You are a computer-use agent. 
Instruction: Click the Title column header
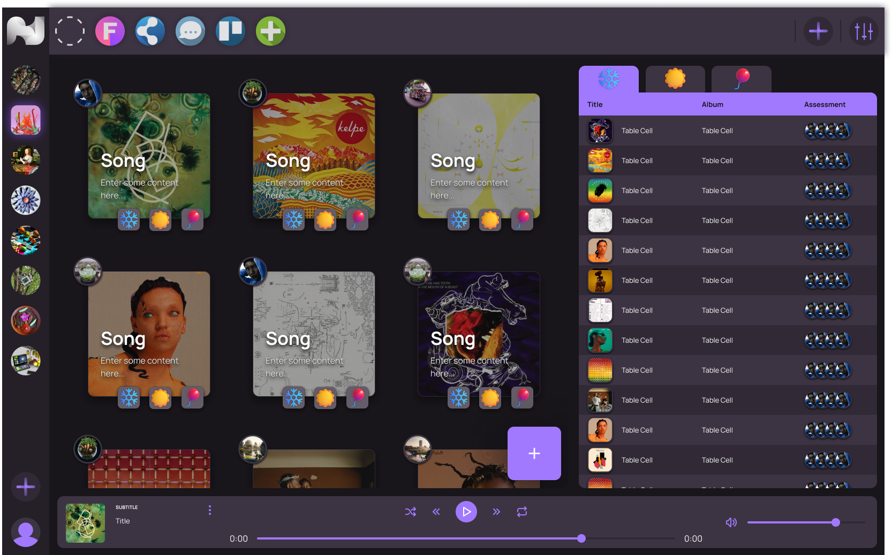tap(595, 105)
